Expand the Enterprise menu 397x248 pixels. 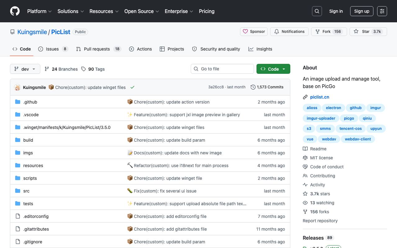179,11
